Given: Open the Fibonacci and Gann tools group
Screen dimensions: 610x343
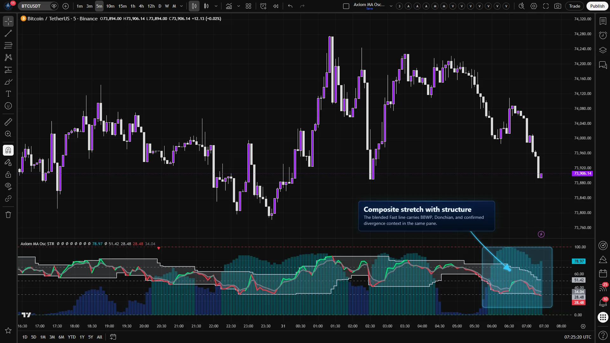Looking at the screenshot, I should tap(8, 45).
